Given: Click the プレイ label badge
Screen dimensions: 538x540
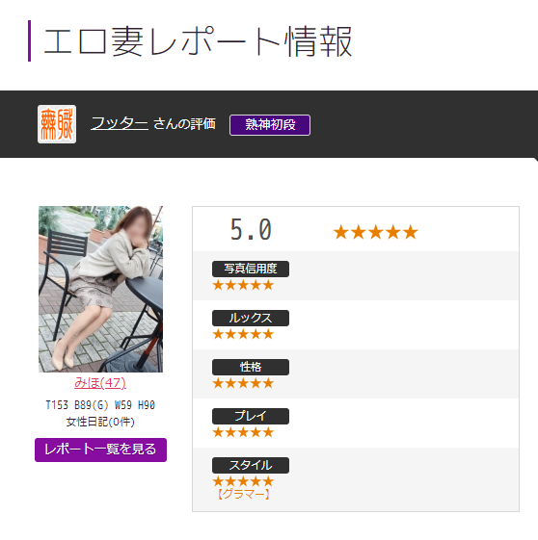Looking at the screenshot, I should pos(251,416).
